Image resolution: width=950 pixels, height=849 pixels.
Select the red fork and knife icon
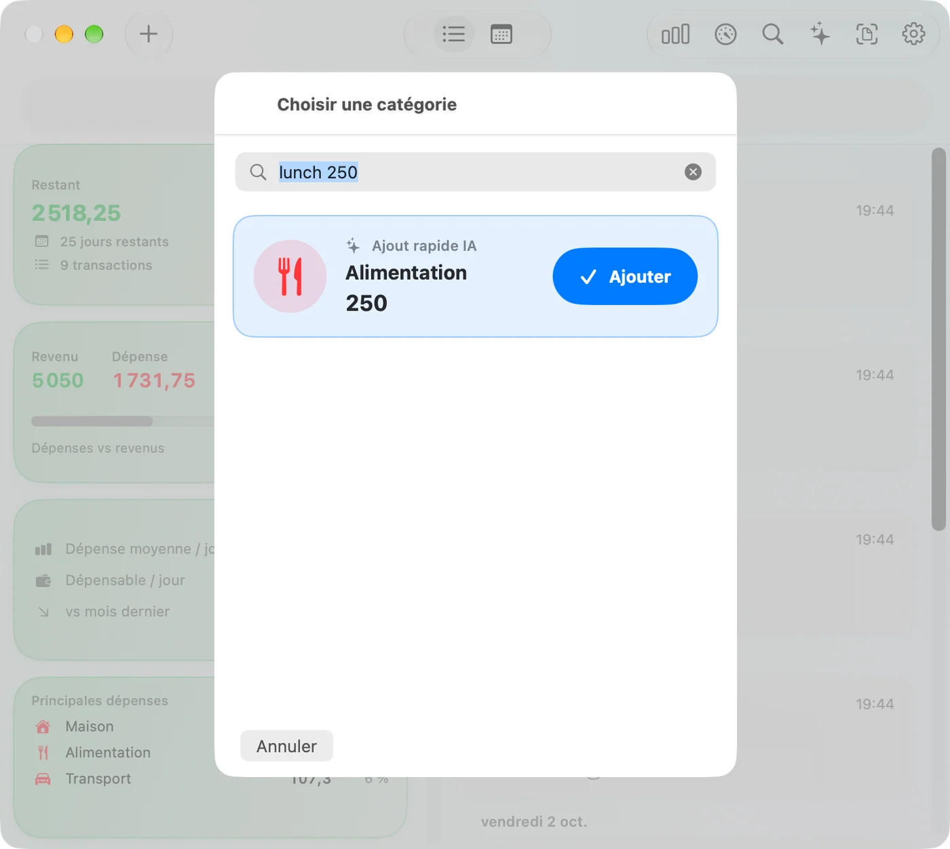[290, 277]
